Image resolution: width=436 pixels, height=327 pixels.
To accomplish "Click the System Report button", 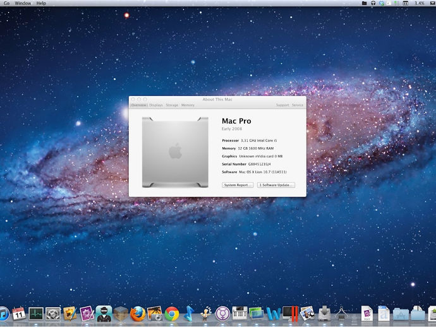I will pos(238,185).
